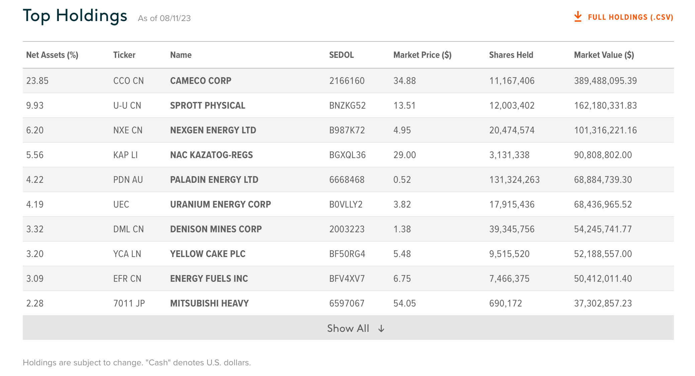The image size is (695, 376).
Task: Click market price 13.51
Action: coord(404,106)
